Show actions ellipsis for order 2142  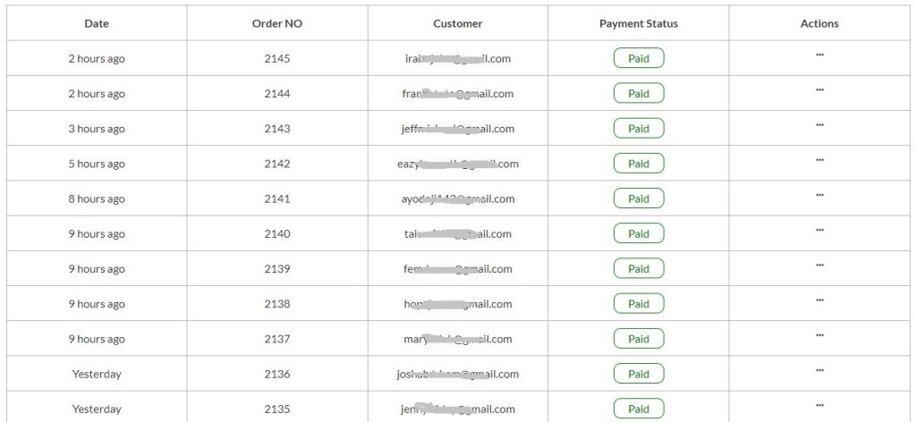pyautogui.click(x=819, y=160)
